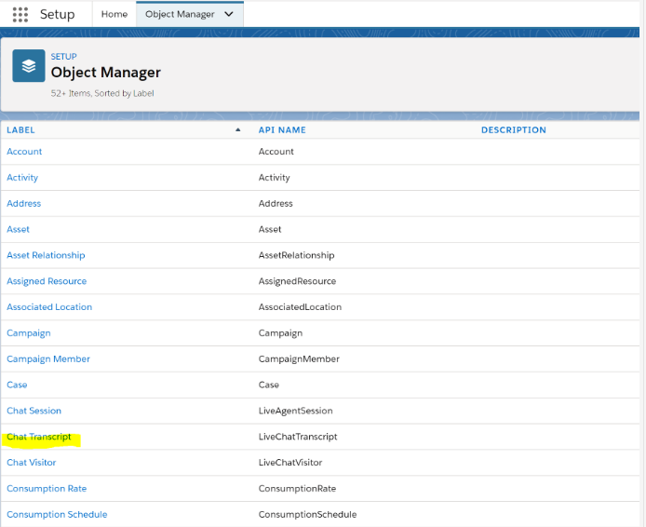Viewport: 646px width, 527px height.
Task: Open the Chat Session object
Action: 34,411
